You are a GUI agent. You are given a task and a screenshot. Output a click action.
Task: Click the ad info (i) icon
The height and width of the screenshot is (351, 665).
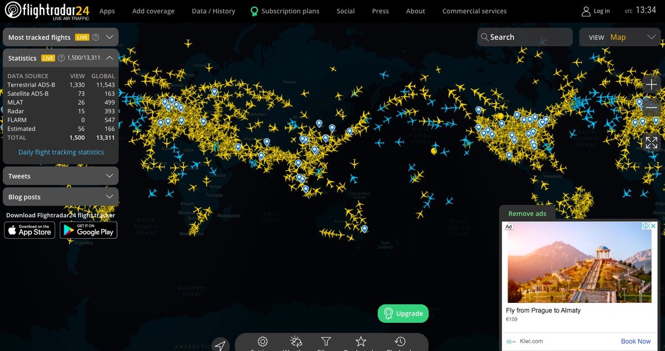pos(646,226)
